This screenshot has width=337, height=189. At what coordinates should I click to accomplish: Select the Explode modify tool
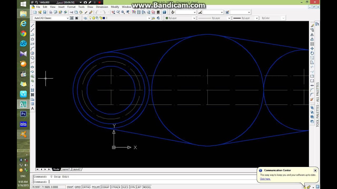tap(312, 99)
